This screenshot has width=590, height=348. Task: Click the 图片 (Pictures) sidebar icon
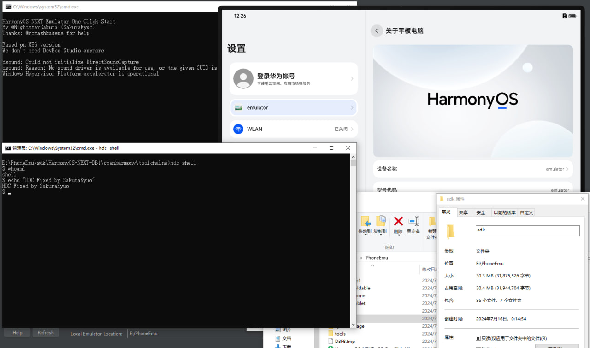[277, 330]
